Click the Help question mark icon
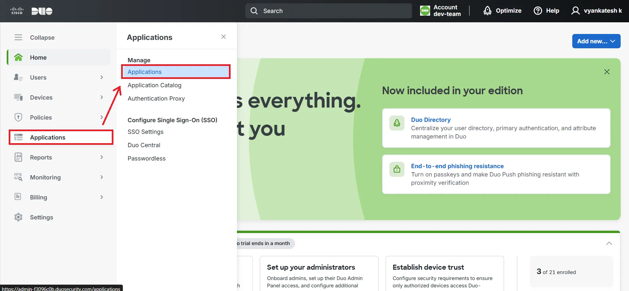629x291 pixels. [x=538, y=11]
